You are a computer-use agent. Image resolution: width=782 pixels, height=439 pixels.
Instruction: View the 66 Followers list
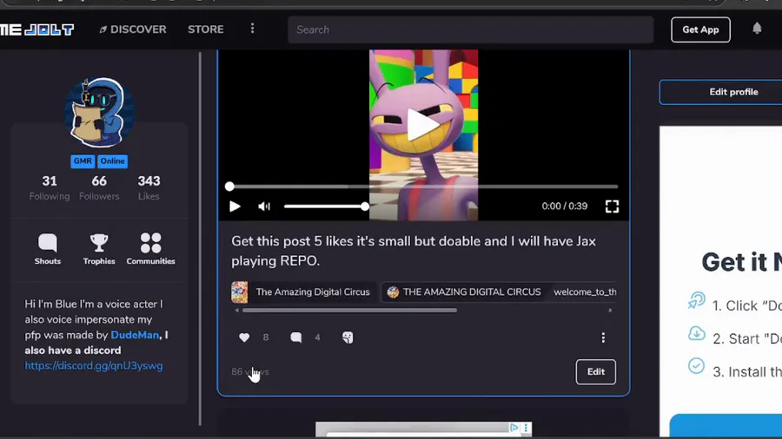pos(99,187)
